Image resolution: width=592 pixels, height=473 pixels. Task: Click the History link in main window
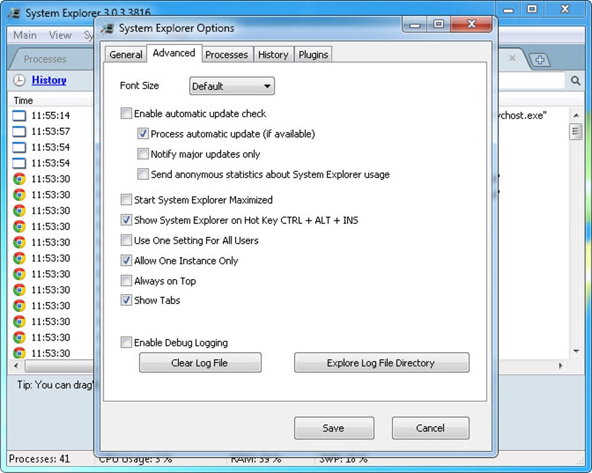pyautogui.click(x=49, y=80)
